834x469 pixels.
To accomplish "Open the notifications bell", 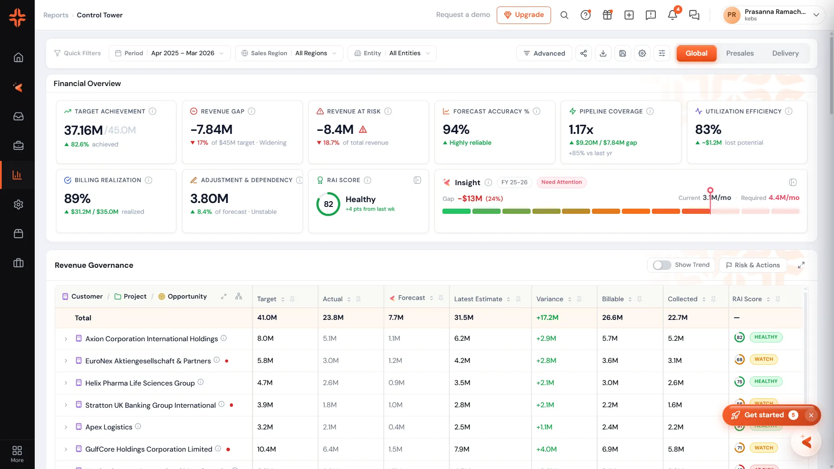I will tap(672, 15).
